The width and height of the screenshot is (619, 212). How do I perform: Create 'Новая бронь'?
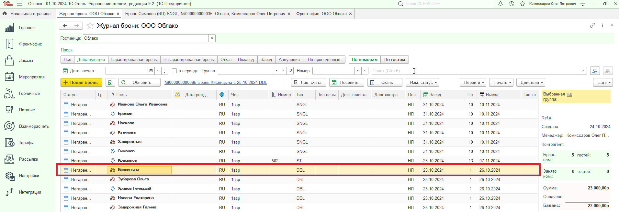pos(81,82)
